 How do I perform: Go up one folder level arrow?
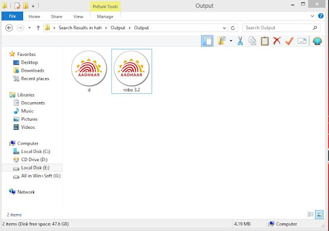[38, 28]
